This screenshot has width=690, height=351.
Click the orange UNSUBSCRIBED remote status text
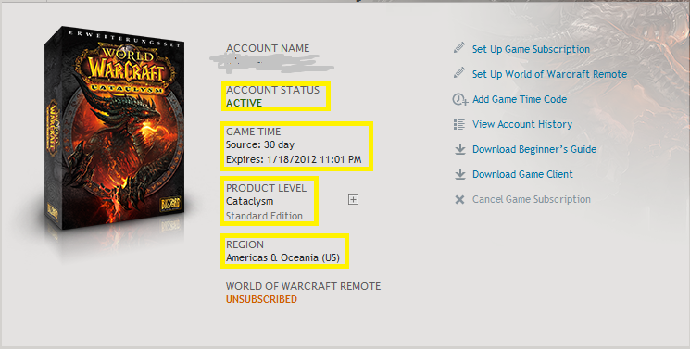(x=261, y=299)
